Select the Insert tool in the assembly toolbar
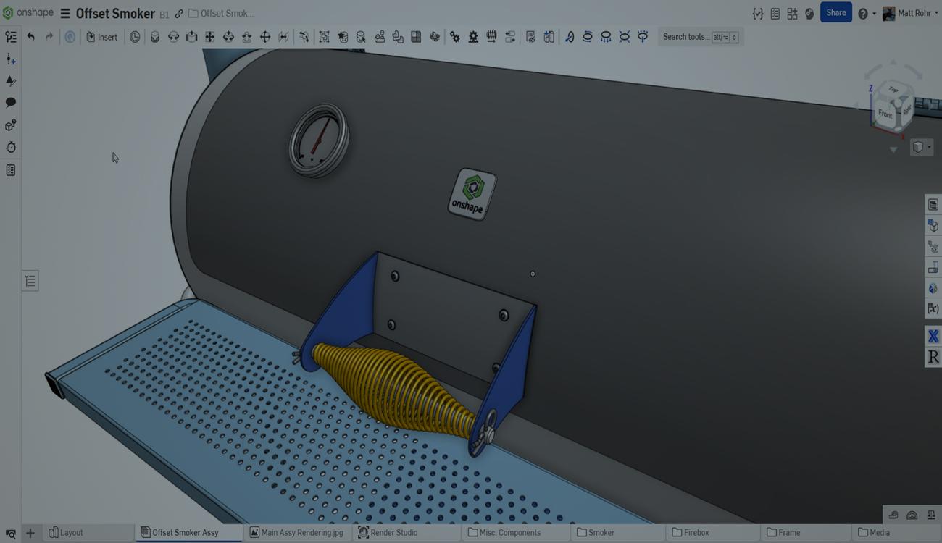This screenshot has width=942, height=543. [101, 36]
